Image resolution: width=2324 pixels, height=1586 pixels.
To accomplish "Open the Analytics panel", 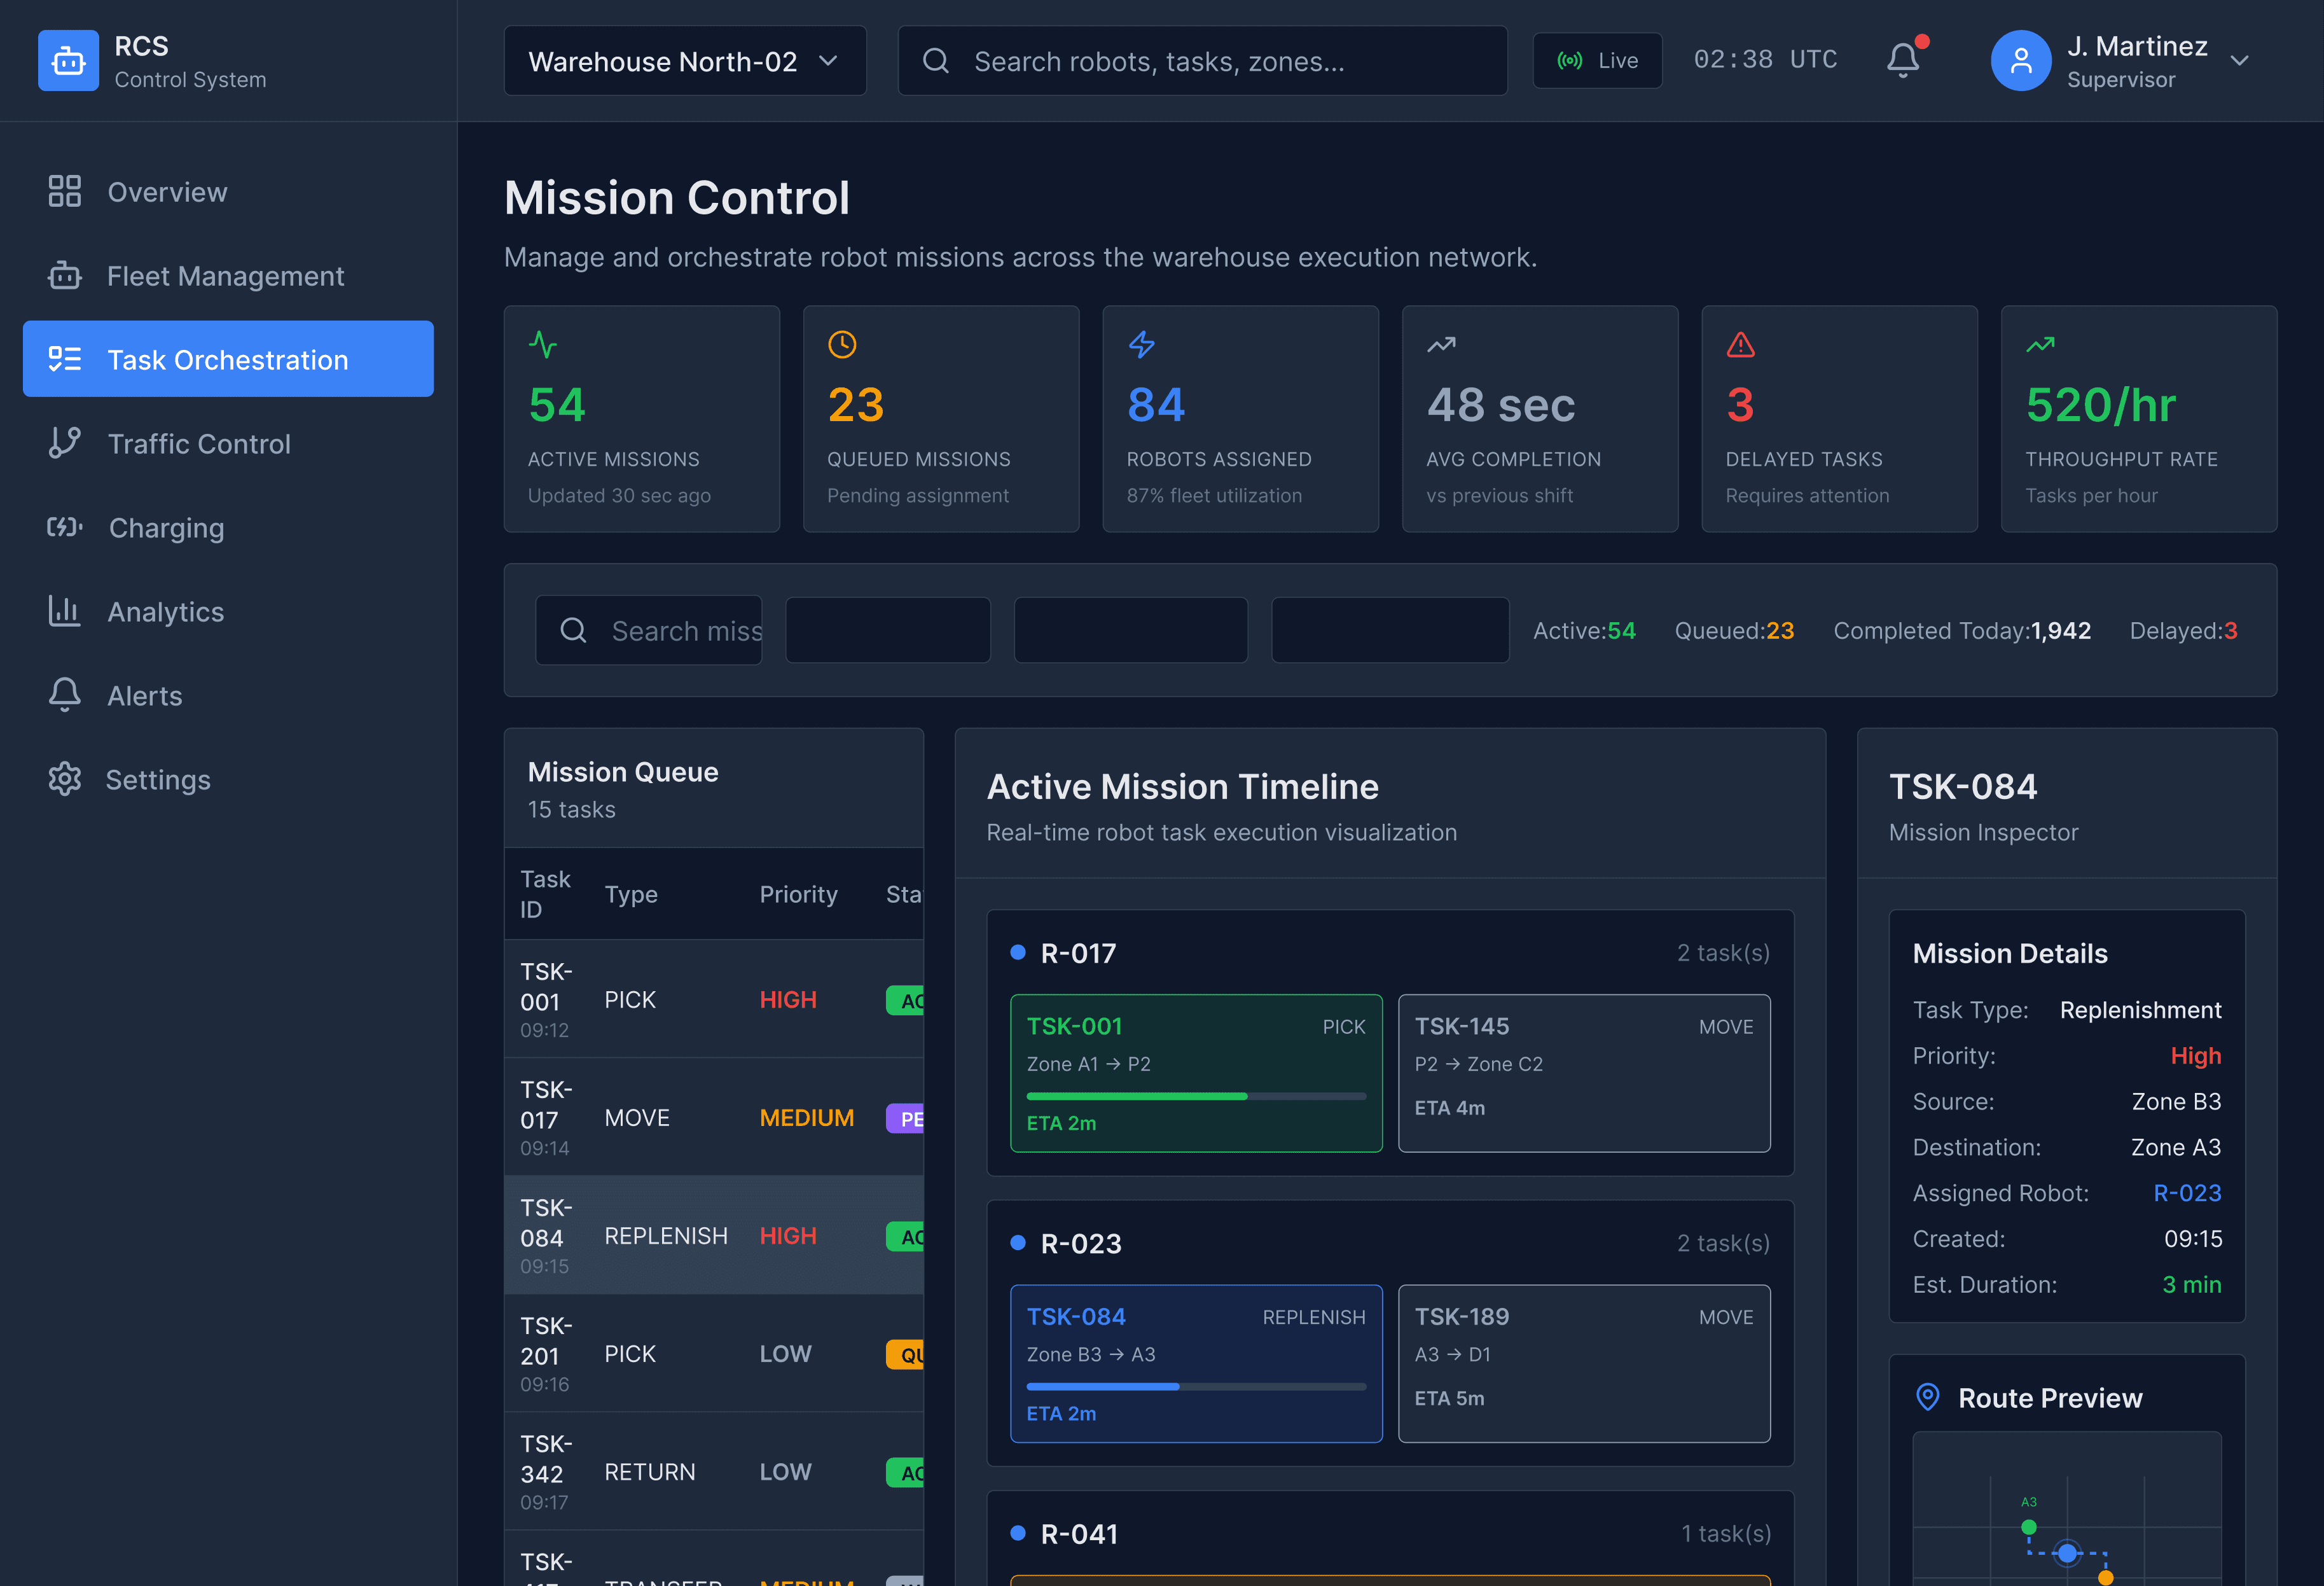I will (x=165, y=611).
